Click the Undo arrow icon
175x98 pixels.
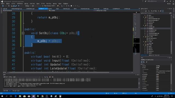point(19,6)
